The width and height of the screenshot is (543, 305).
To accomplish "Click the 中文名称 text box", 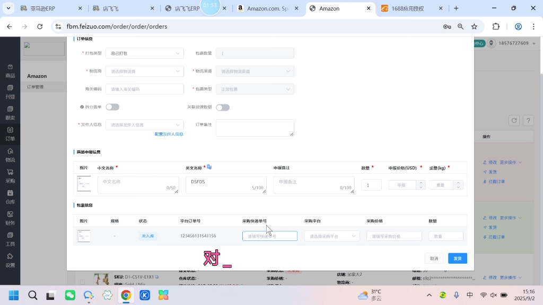I will tap(138, 185).
